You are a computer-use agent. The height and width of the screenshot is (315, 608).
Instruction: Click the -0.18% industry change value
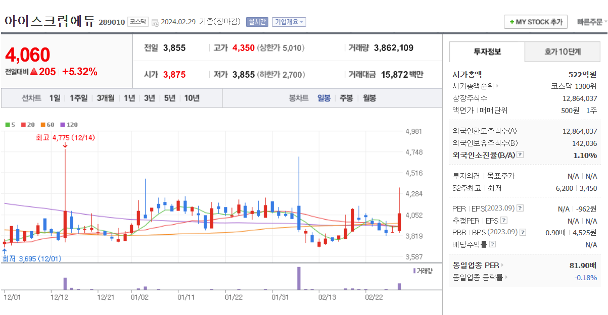[x=585, y=277]
